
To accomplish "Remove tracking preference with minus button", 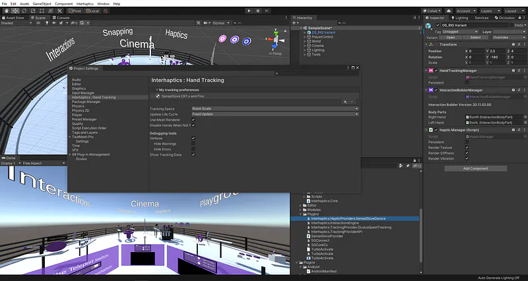I will tap(352, 102).
